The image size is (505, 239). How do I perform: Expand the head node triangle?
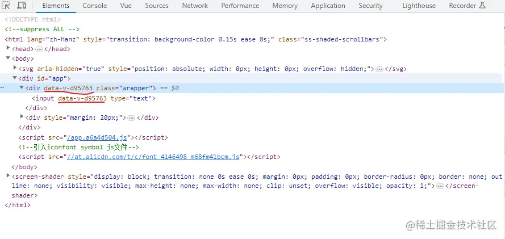click(8, 48)
